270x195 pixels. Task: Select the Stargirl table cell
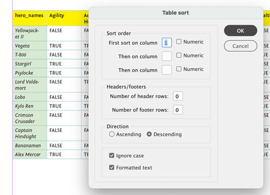[x=30, y=64]
